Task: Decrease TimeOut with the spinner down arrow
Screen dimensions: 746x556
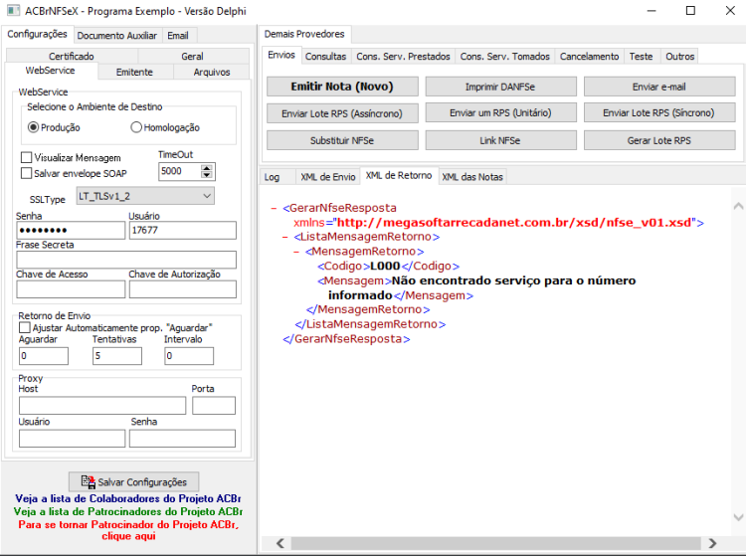Action: pyautogui.click(x=207, y=175)
